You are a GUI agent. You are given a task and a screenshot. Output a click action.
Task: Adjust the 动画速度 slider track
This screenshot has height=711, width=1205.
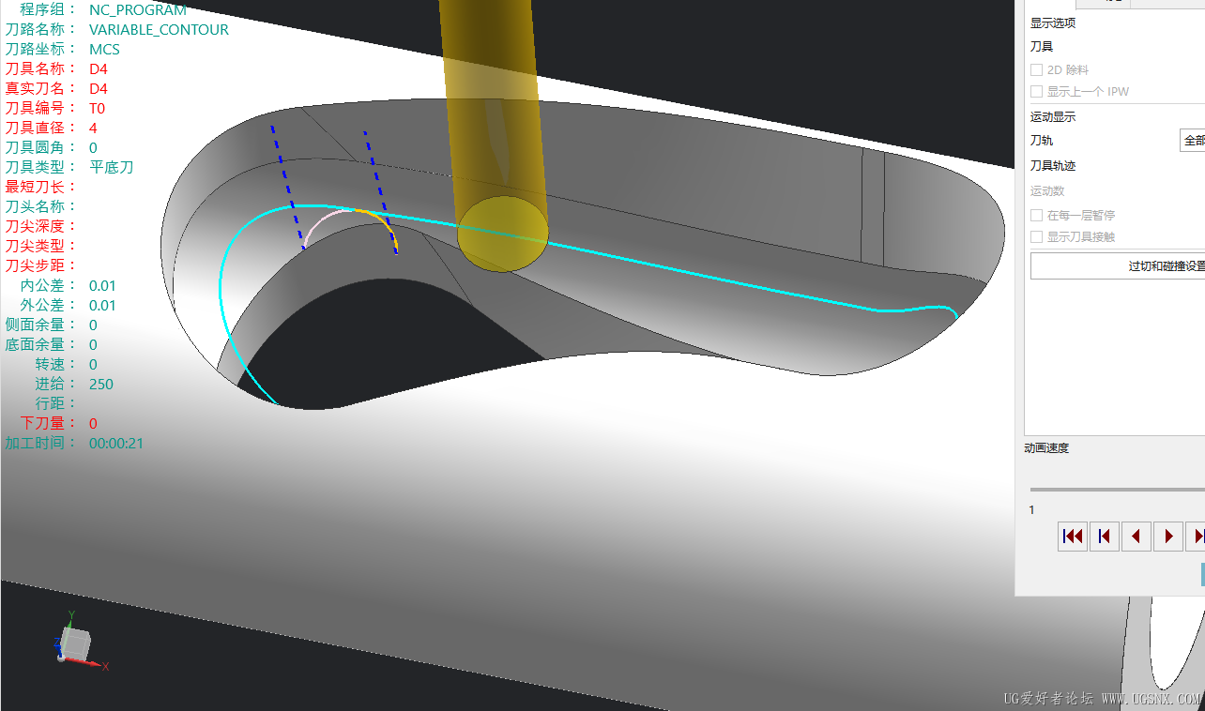[1118, 490]
